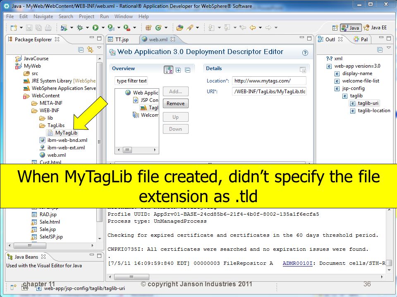The width and height of the screenshot is (397, 297).
Task: Toggle alphabetical sort in Overview section
Action: click(x=168, y=70)
